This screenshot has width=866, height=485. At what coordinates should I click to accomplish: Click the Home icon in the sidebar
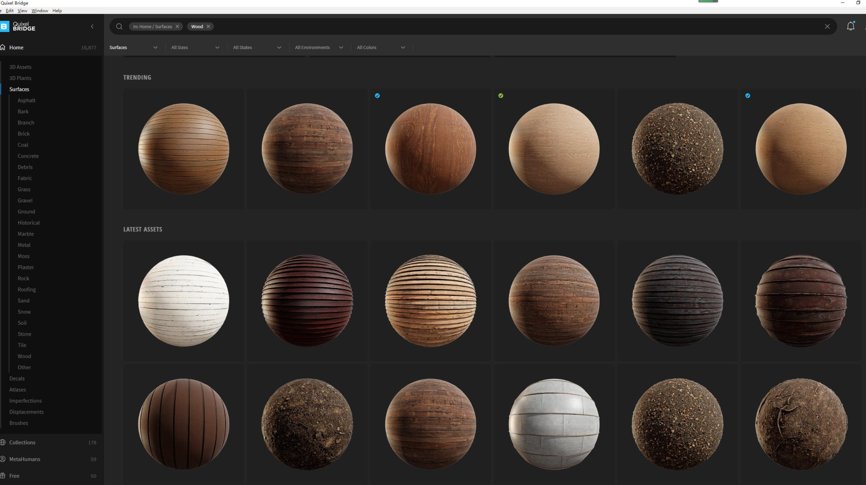[x=3, y=48]
